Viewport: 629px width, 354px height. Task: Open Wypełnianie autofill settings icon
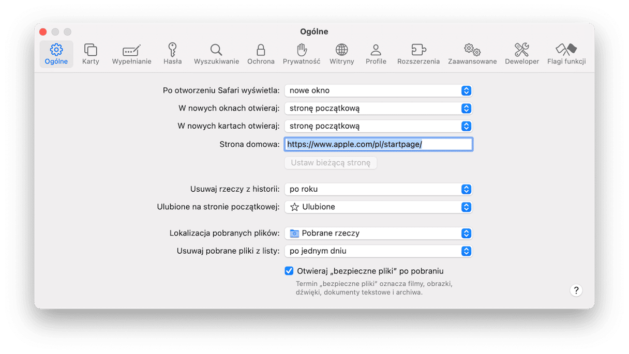131,50
